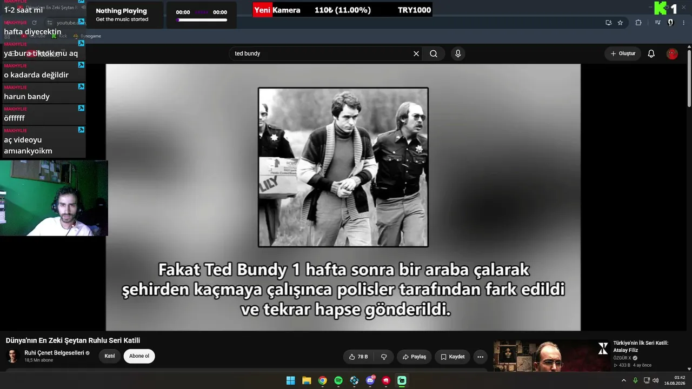Join the channel with Katıl button

point(110,356)
